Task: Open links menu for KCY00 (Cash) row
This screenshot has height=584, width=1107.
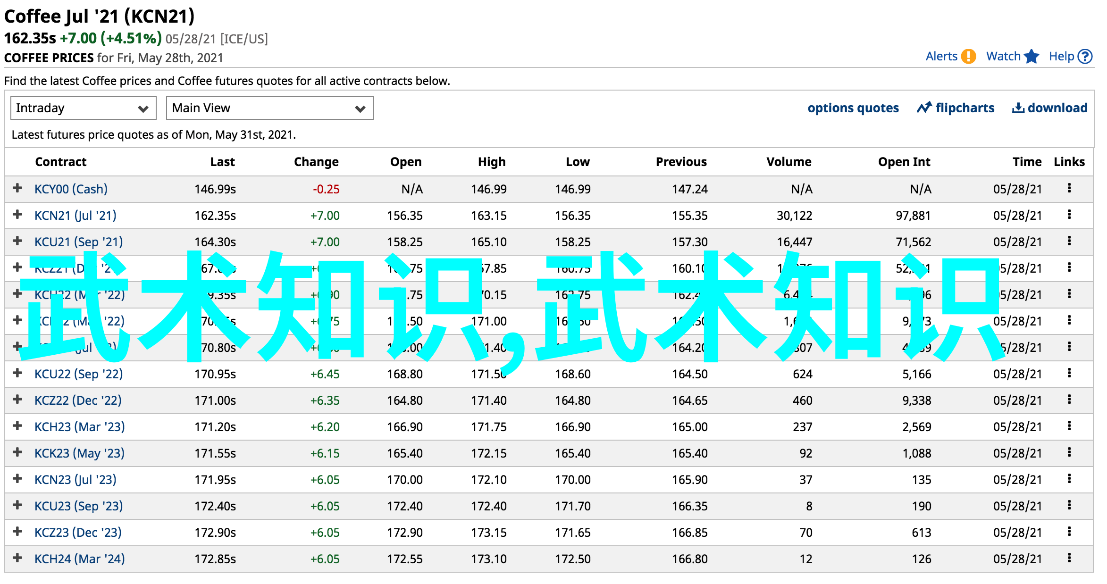Action: coord(1069,188)
